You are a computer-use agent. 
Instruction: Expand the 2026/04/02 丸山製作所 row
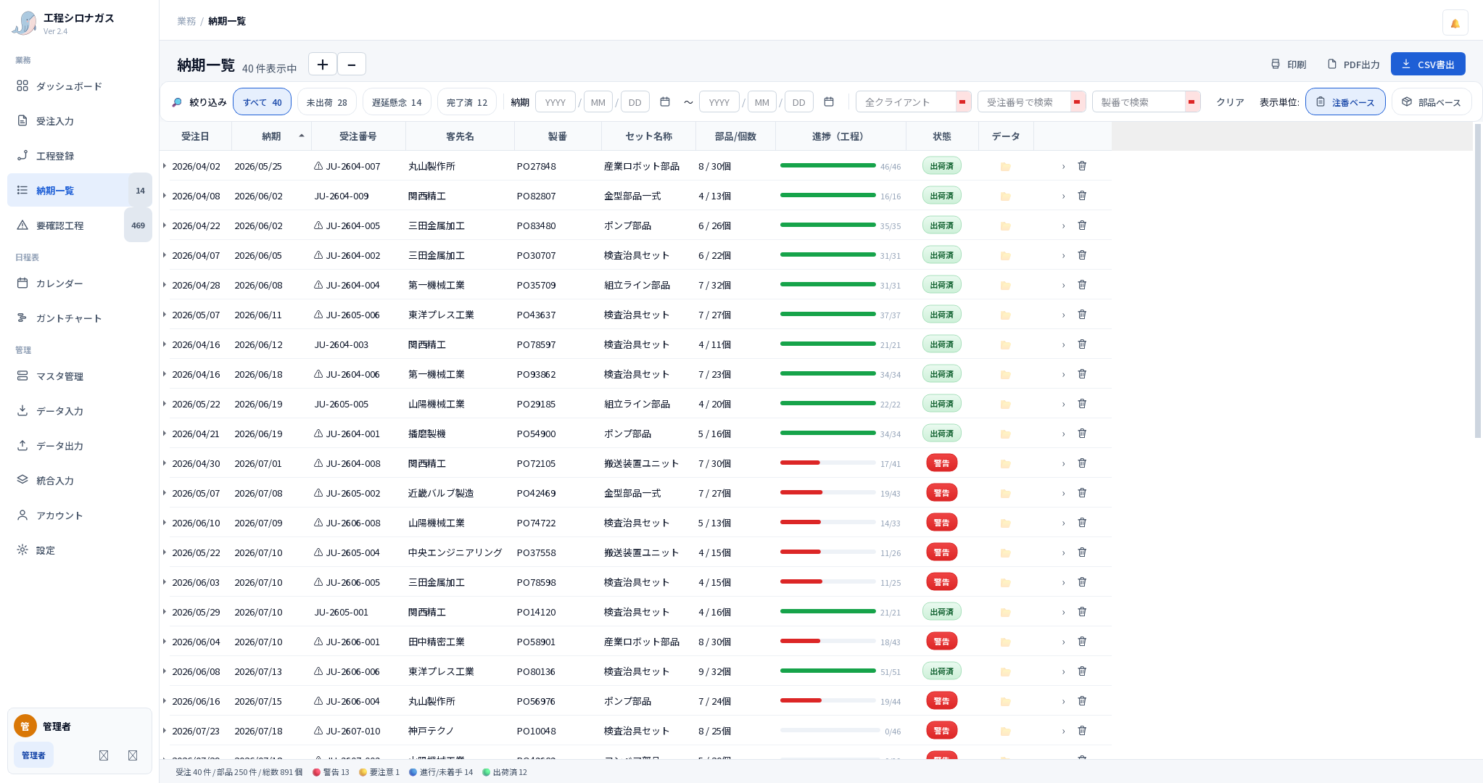[x=165, y=166]
